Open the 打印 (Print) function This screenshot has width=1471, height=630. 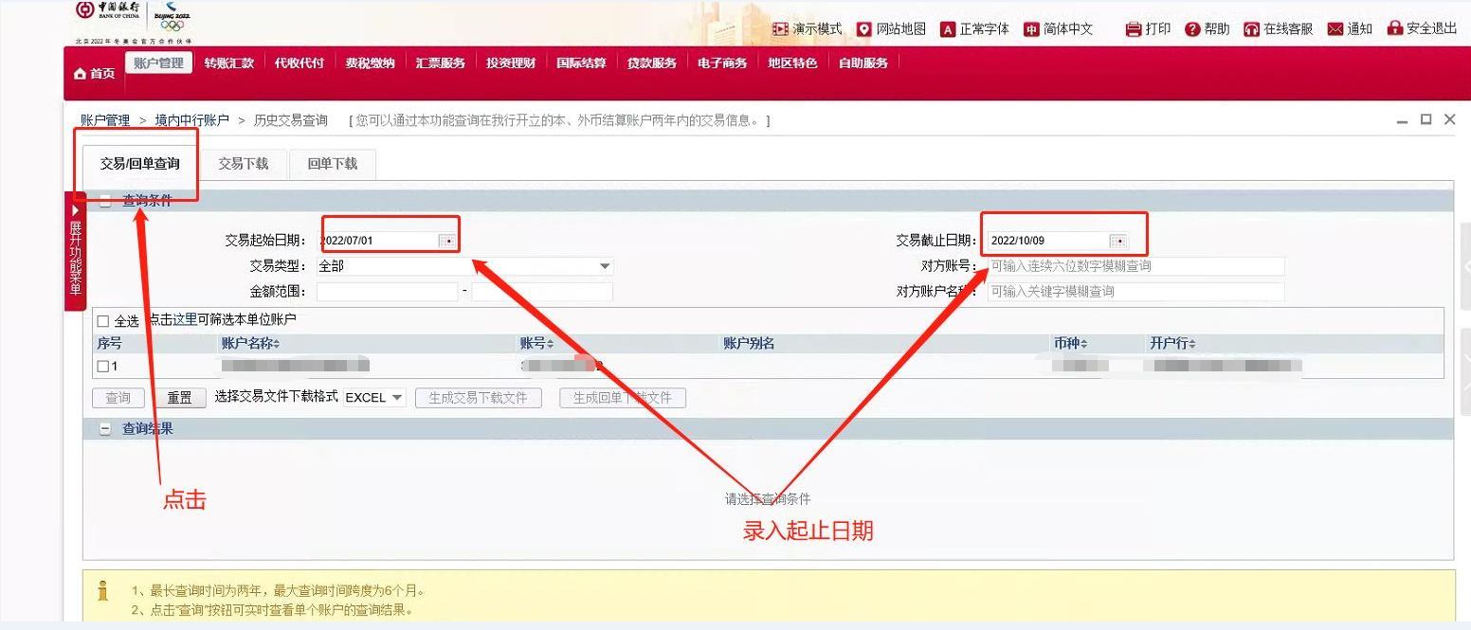pyautogui.click(x=1147, y=28)
